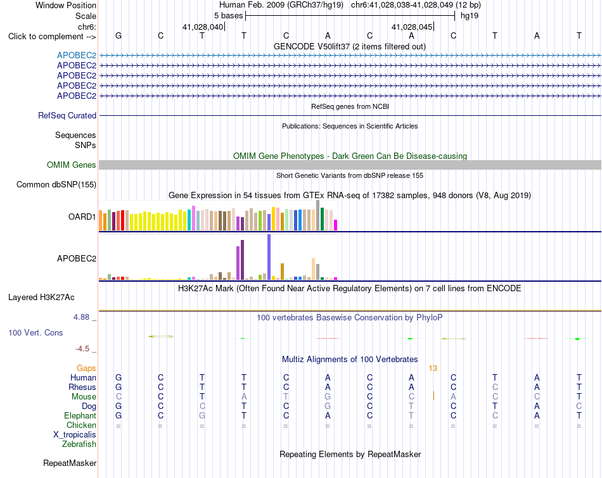This screenshot has width=602, height=478.
Task: Click the 'RefSeq genes from NCBI' title
Action: click(x=350, y=106)
